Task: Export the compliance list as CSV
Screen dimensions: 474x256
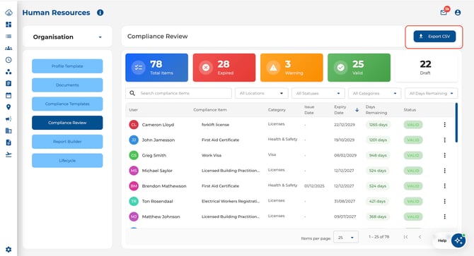Action: tap(434, 37)
